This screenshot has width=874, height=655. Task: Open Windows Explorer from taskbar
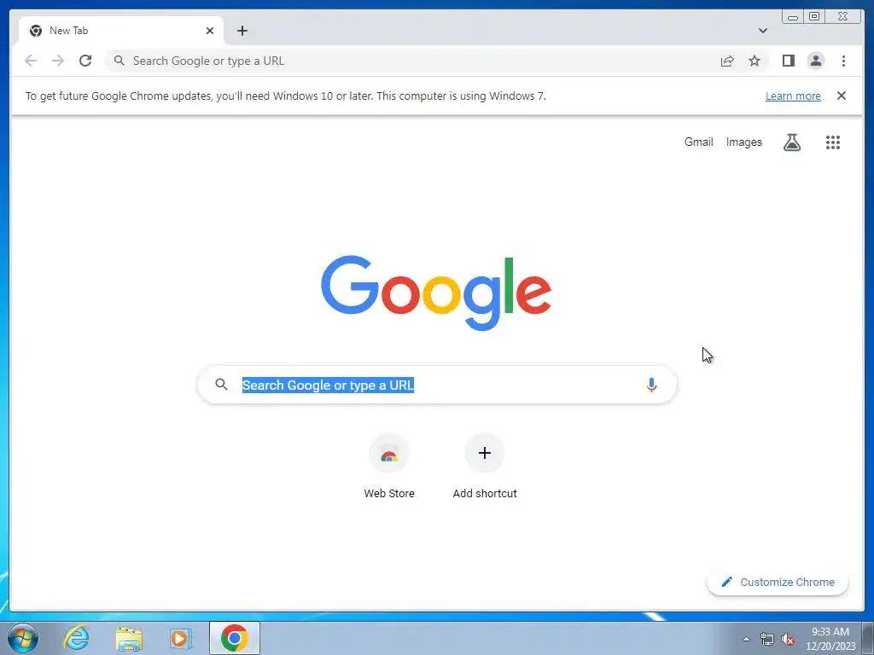(x=129, y=638)
